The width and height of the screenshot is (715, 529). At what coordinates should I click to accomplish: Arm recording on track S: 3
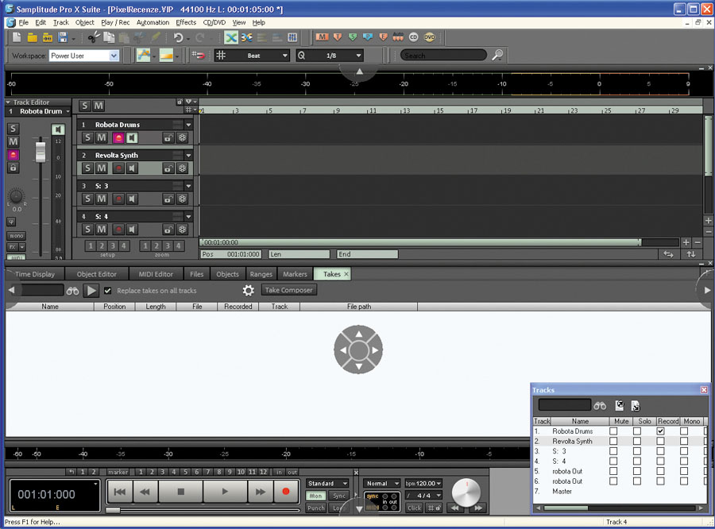click(x=118, y=199)
